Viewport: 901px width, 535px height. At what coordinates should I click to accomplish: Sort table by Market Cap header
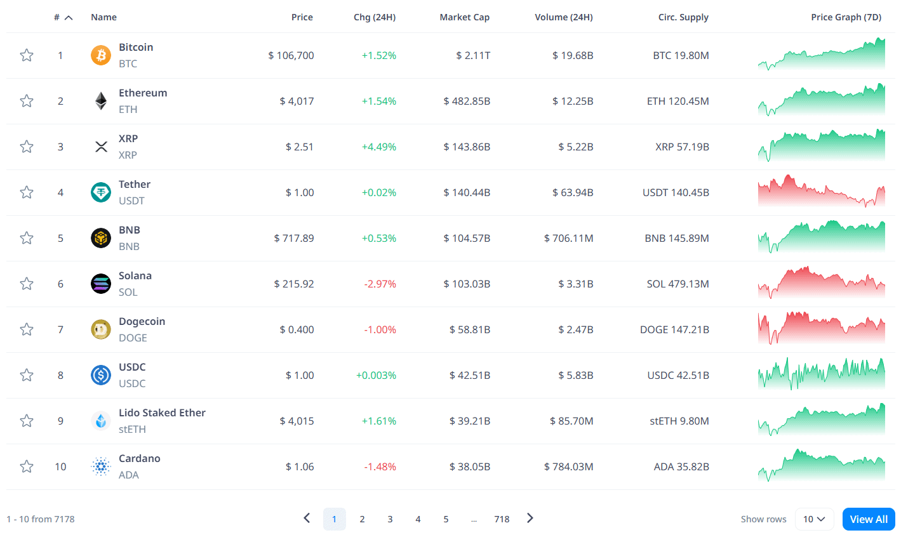464,17
